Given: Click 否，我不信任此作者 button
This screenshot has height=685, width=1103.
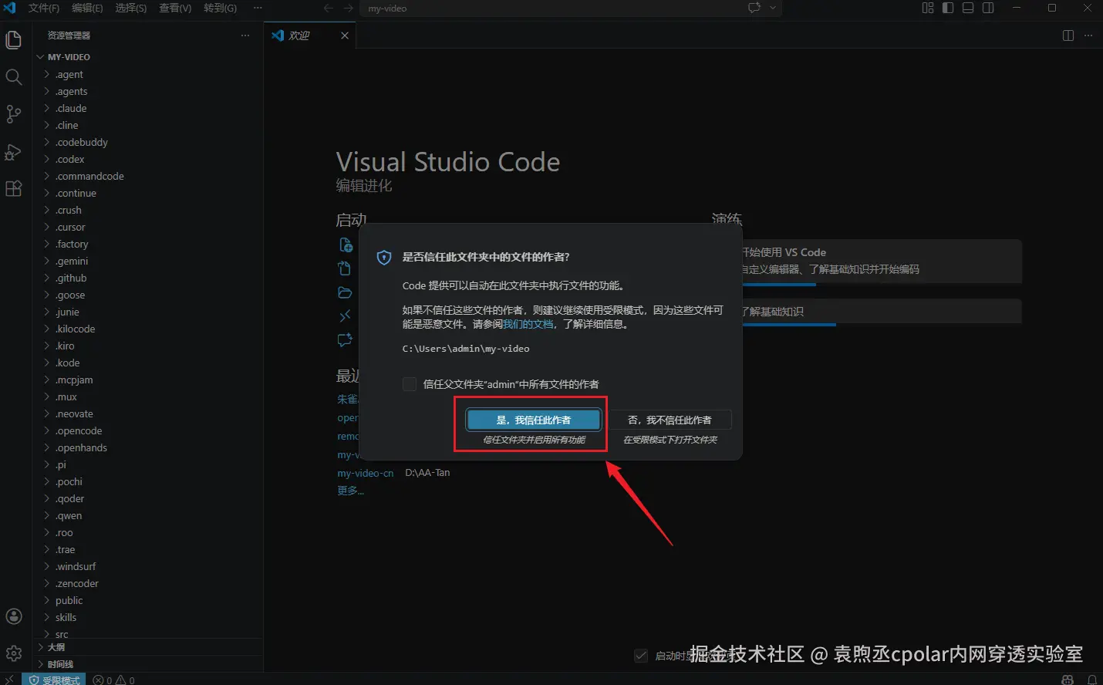Looking at the screenshot, I should (x=670, y=420).
